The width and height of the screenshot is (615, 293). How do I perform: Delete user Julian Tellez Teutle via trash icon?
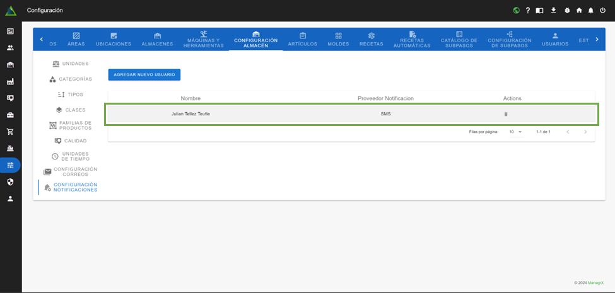click(x=505, y=114)
